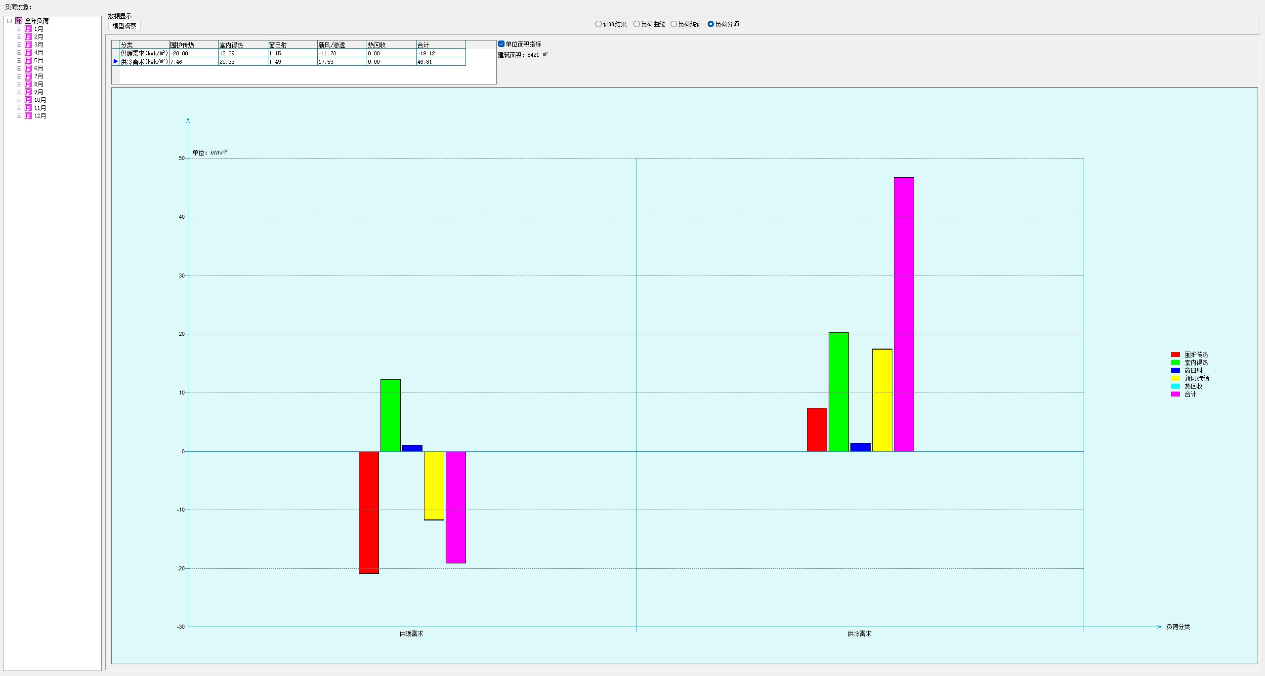Collapse the 全年负荷 tree node
1265x676 pixels.
tap(9, 21)
